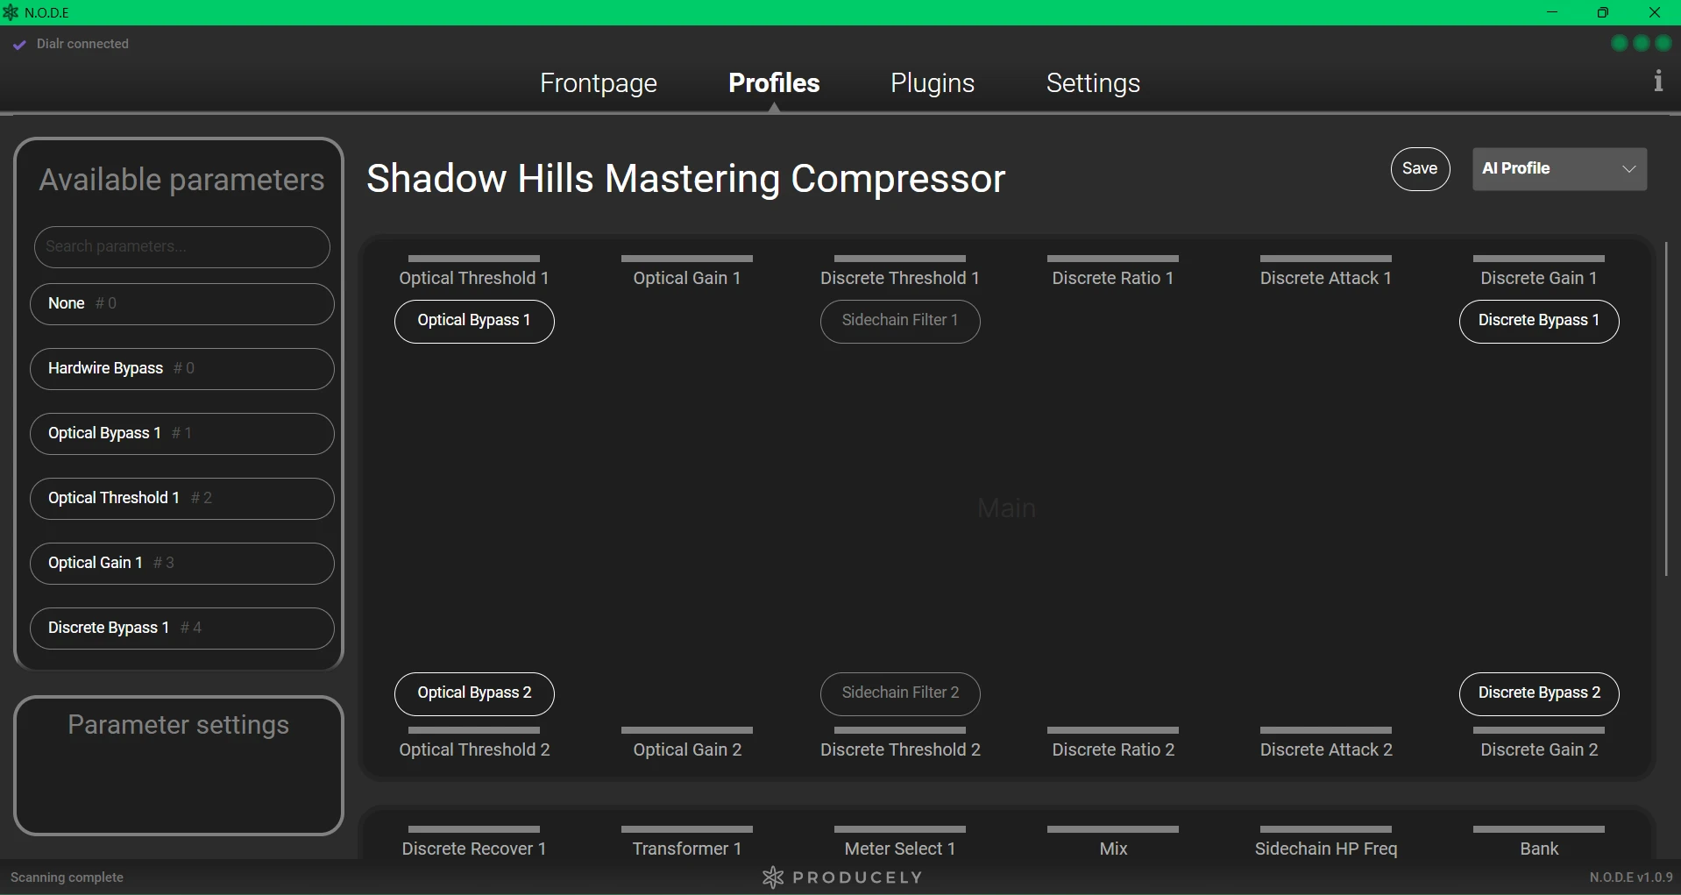Viewport: 1681px width, 895px height.
Task: Open the info panel via the "i" icon
Action: coord(1659,81)
